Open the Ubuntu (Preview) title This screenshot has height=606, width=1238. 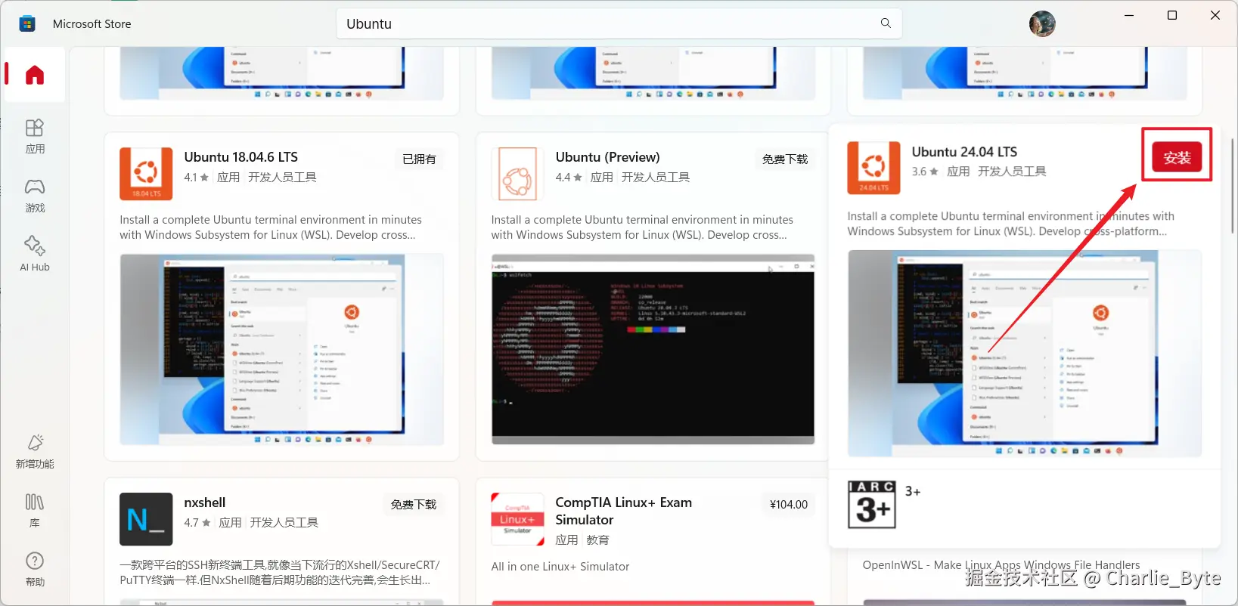pos(607,157)
